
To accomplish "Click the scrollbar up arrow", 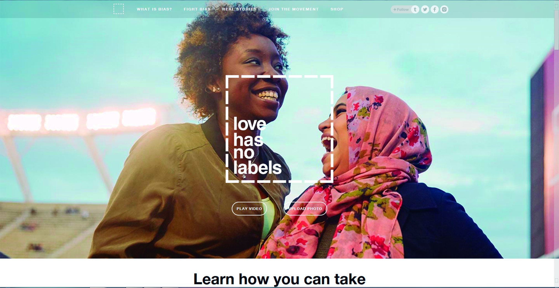I will (556, 6).
